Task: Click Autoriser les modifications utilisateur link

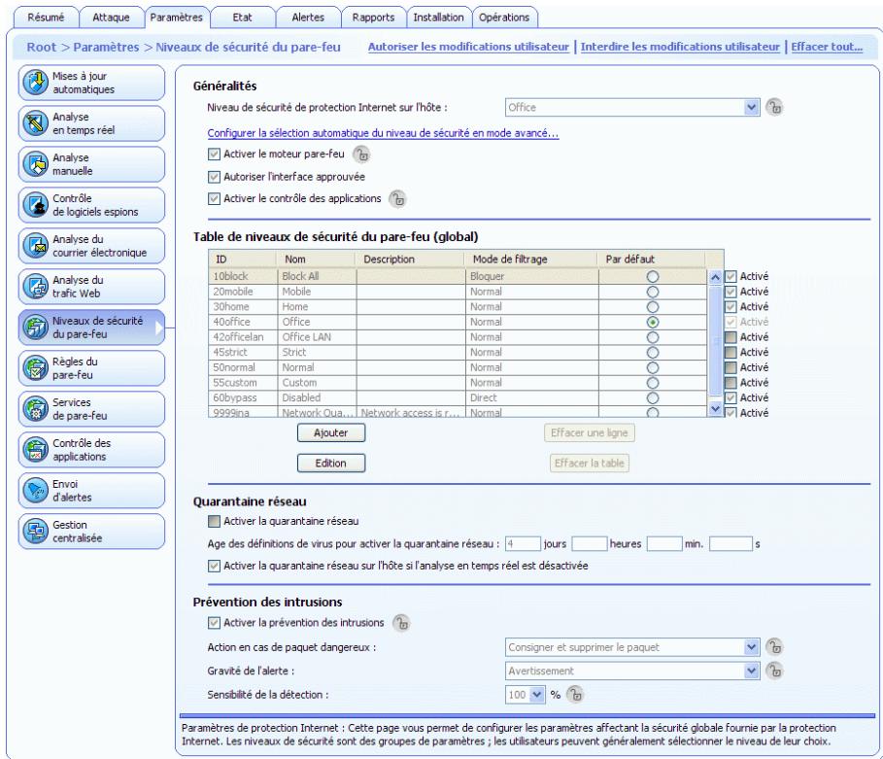Action: coord(468,47)
